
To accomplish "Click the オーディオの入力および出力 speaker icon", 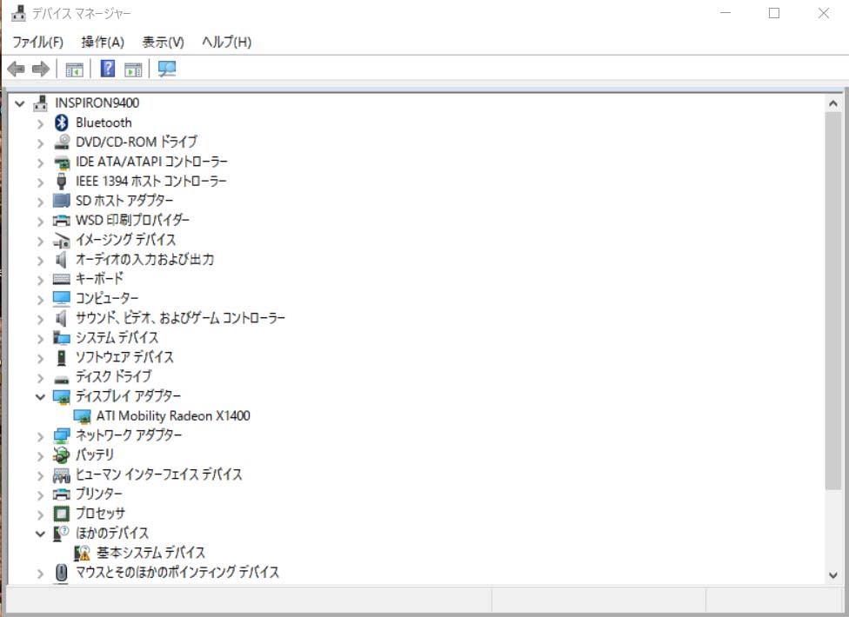I will click(61, 260).
